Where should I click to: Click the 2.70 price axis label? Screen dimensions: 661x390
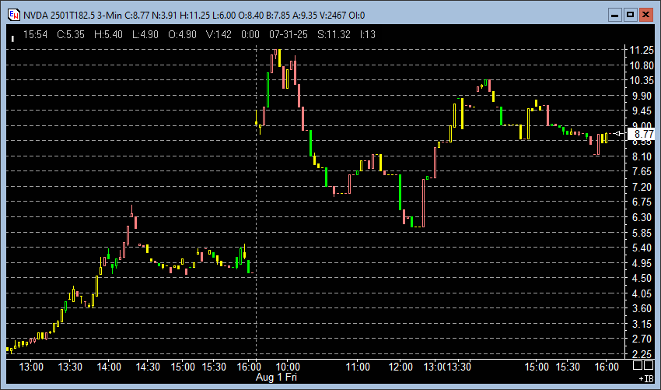642,339
